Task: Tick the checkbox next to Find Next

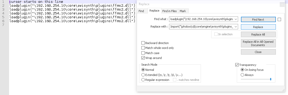Action: (279, 19)
